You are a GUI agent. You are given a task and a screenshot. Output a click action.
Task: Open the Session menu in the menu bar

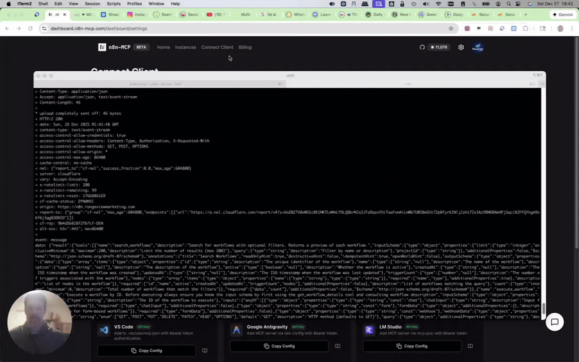pos(92,3)
